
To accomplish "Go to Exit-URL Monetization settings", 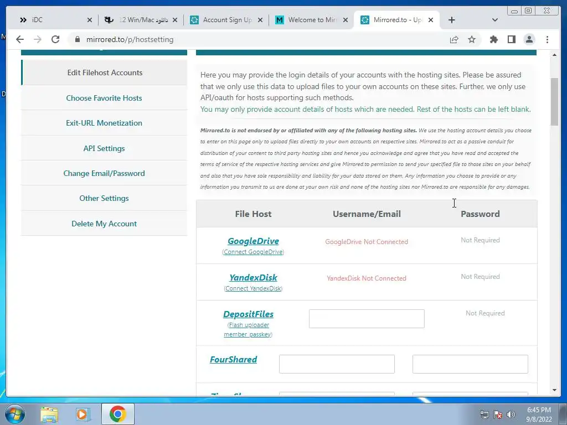I will (104, 123).
